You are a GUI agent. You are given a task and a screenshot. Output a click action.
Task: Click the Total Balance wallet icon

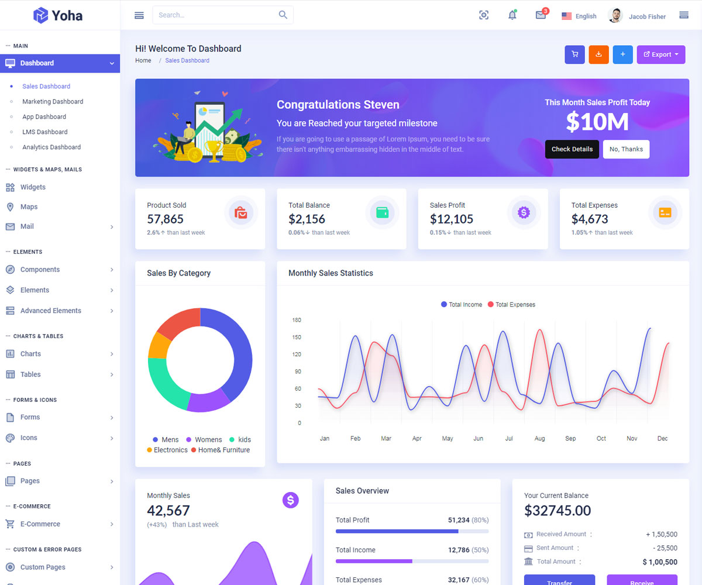click(383, 212)
